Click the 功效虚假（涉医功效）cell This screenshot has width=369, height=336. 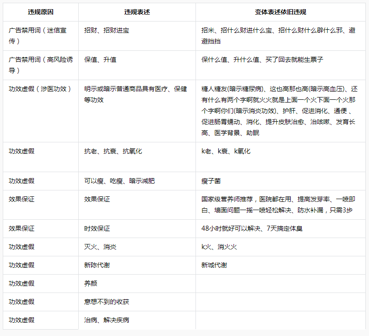pyautogui.click(x=41, y=111)
